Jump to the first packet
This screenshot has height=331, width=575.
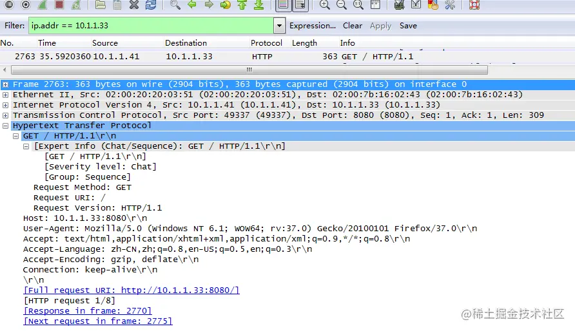(242, 5)
